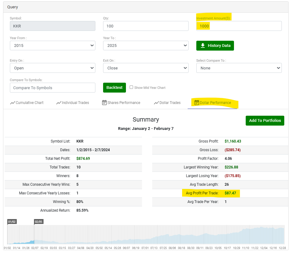292x253 pixels.
Task: Enable the Show Mid Year Chart checkbox
Action: 131,87
